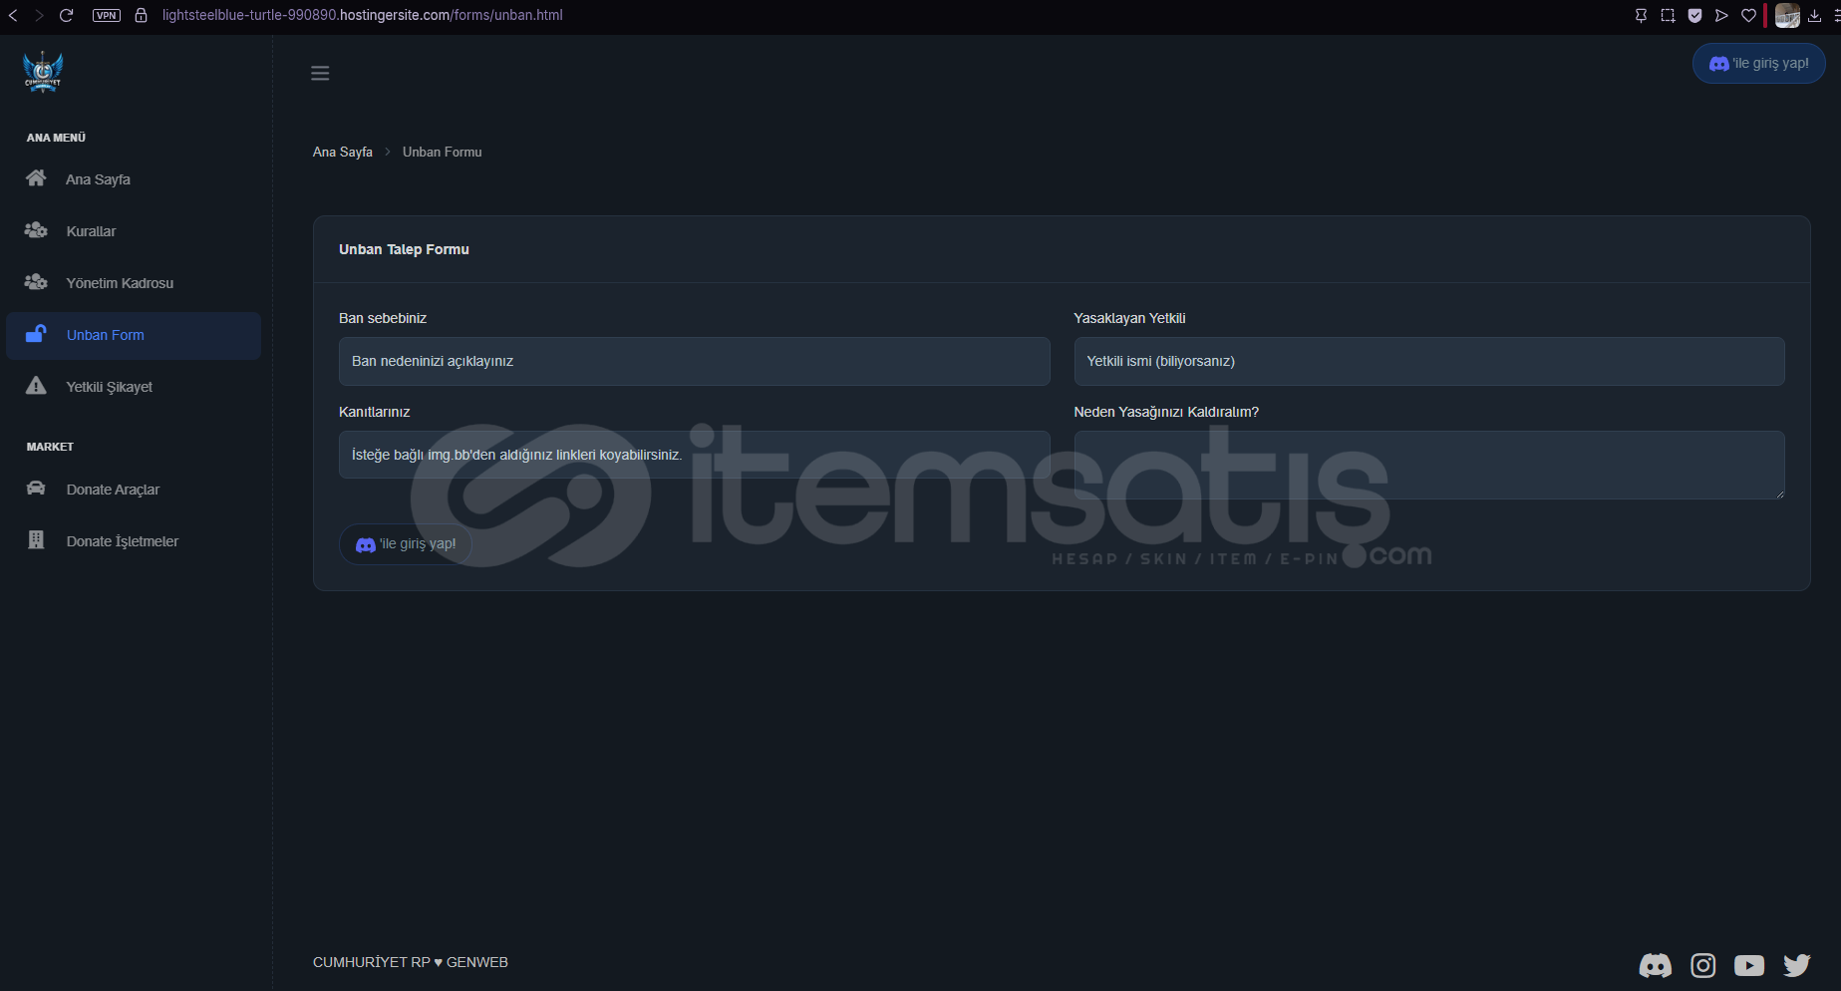Viewport: 1841px width, 991px height.
Task: Go forward in browser history
Action: point(39,15)
